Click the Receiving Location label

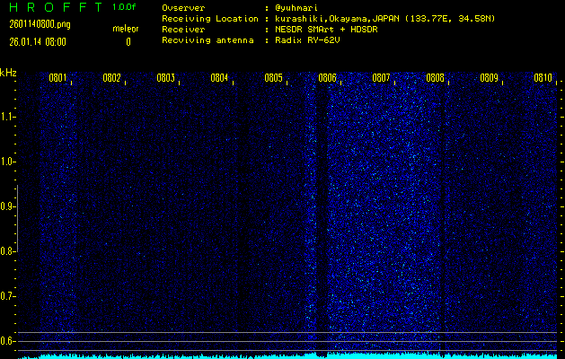pyautogui.click(x=210, y=19)
